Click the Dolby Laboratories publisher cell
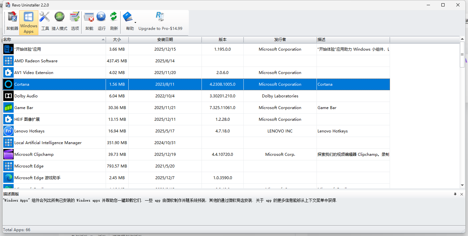This screenshot has width=468, height=236. click(280, 96)
